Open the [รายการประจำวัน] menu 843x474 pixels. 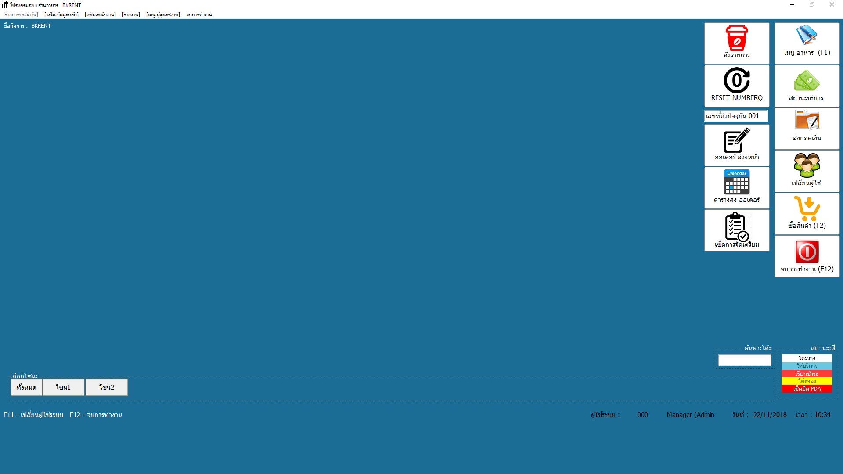21,14
